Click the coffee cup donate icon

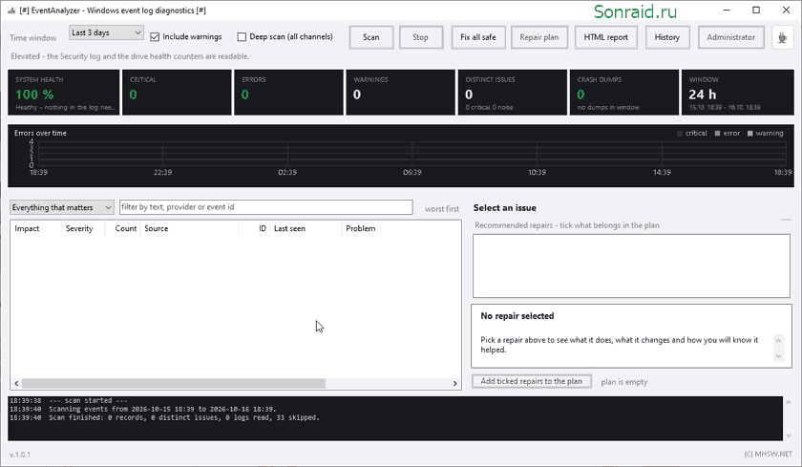[782, 37]
